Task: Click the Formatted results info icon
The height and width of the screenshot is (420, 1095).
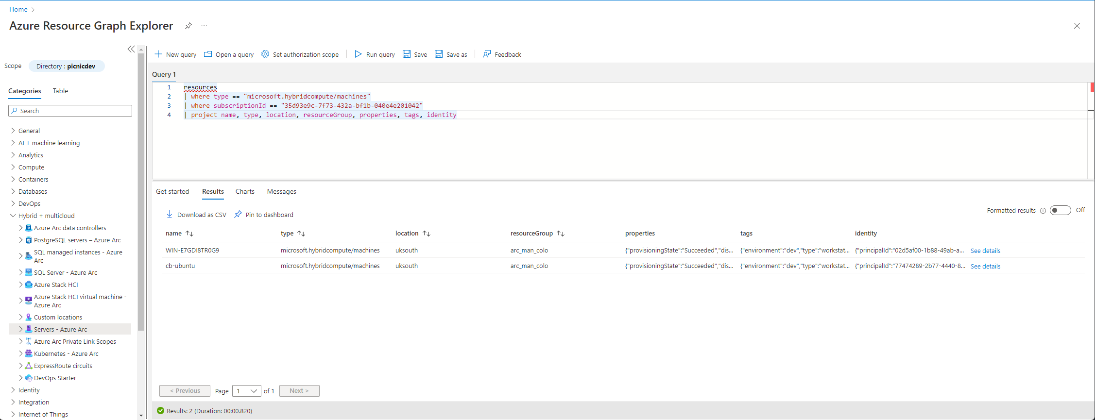Action: pos(1043,211)
